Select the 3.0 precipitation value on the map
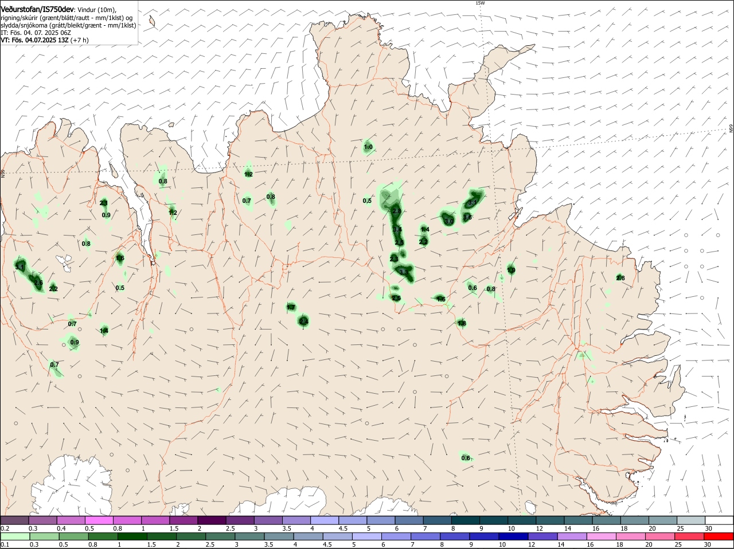The width and height of the screenshot is (734, 549). tap(449, 221)
